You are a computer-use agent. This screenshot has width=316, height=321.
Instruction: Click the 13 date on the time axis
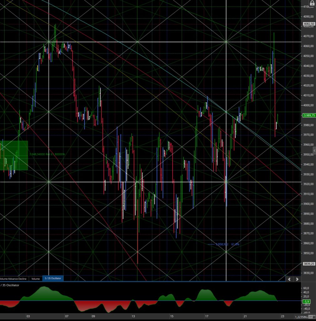point(133,316)
